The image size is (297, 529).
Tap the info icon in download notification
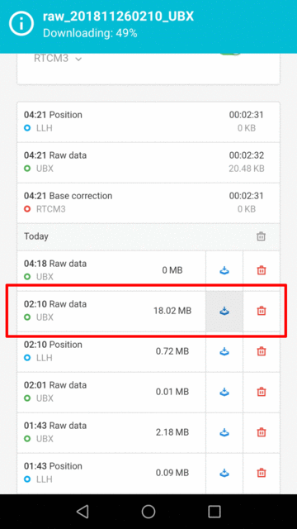coord(21,24)
